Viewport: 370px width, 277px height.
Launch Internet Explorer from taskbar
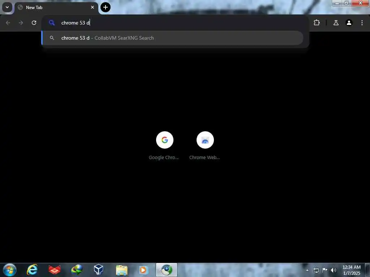pos(32,270)
